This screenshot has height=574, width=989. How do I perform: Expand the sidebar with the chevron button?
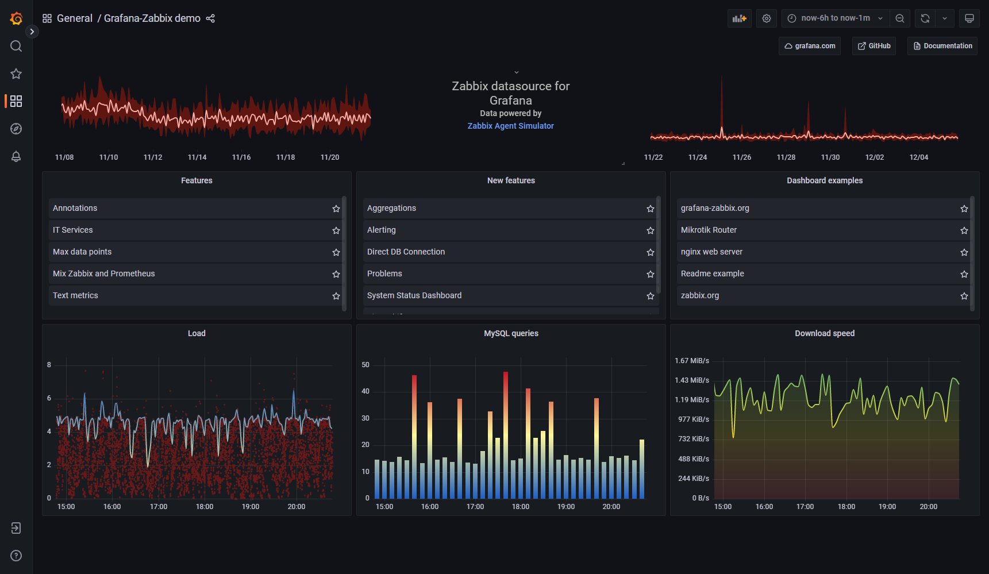point(32,32)
